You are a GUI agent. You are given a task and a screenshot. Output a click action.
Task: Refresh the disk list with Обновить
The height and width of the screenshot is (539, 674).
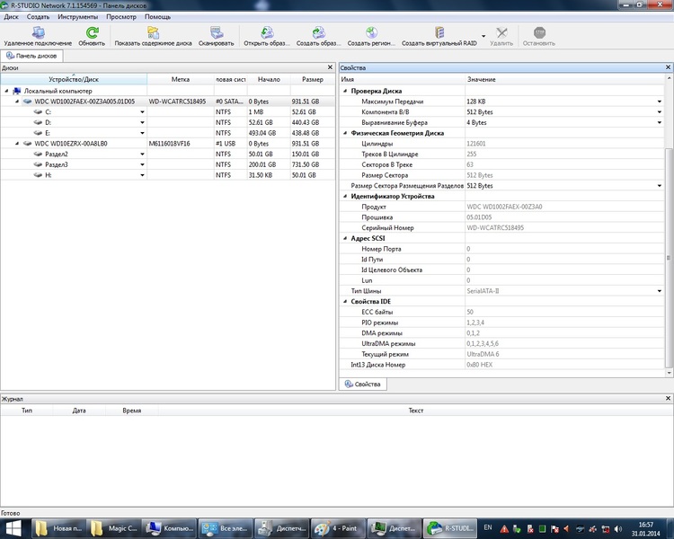pos(92,32)
